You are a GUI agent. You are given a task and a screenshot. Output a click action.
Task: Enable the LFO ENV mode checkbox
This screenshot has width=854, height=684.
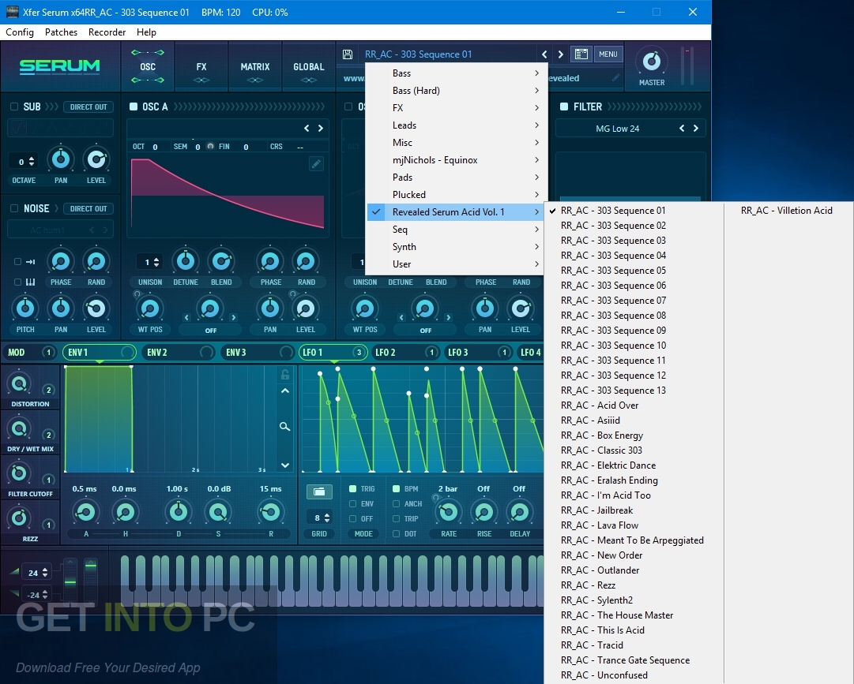353,504
